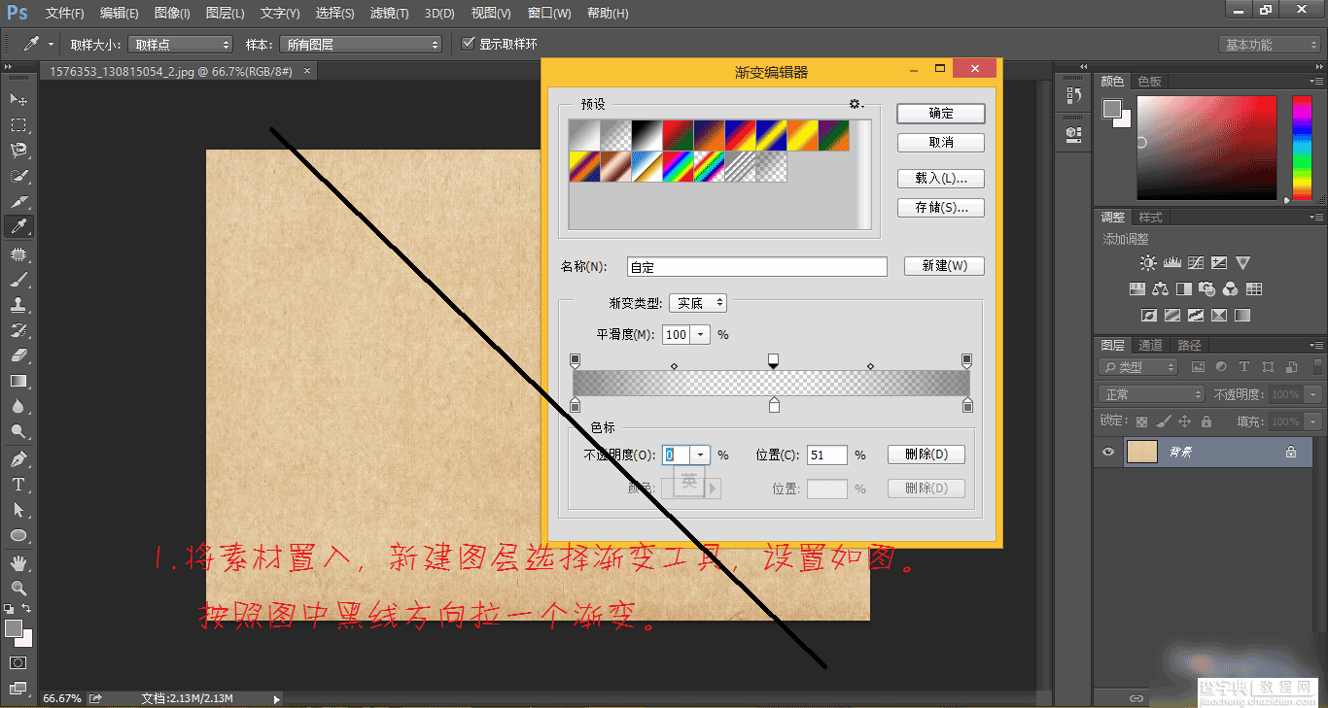Toggle lock all icon beside 锁定

click(x=1206, y=421)
